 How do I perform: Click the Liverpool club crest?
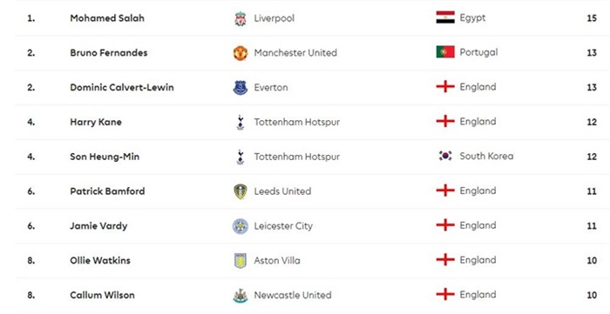coord(241,18)
